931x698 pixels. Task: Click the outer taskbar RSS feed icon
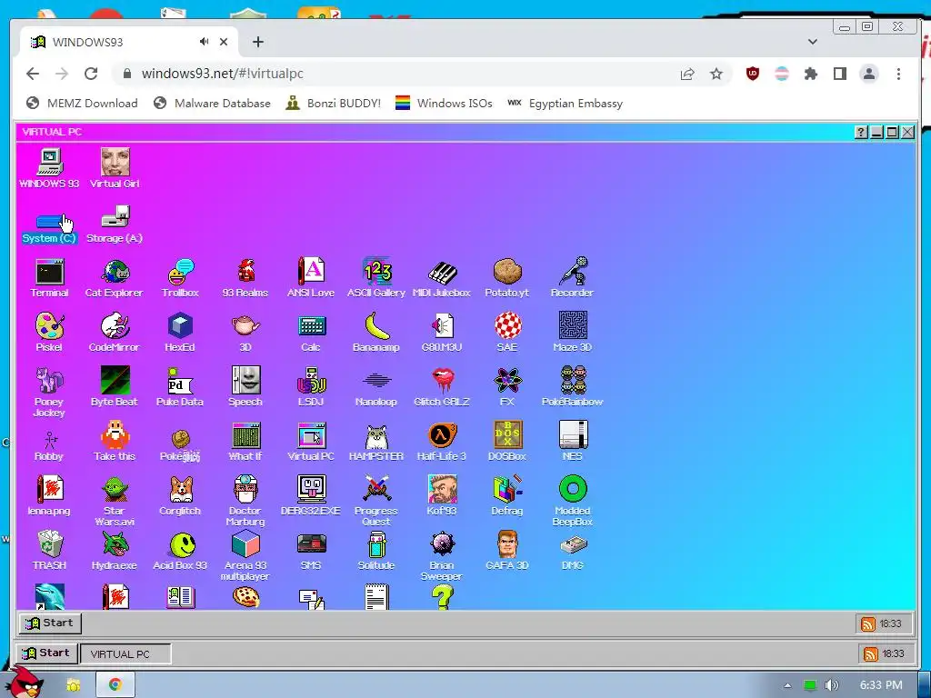pos(871,654)
